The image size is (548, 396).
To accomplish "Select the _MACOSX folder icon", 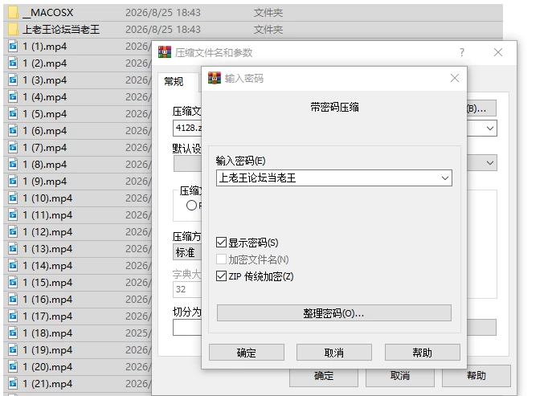I will tap(13, 13).
